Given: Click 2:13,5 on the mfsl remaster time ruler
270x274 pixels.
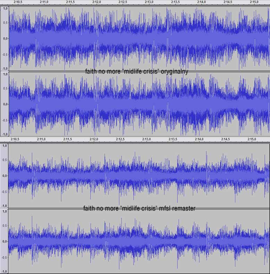Looking at the screenshot, I should point(173,139).
